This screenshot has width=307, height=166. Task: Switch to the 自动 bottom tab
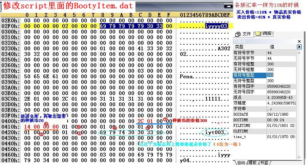[242, 163]
